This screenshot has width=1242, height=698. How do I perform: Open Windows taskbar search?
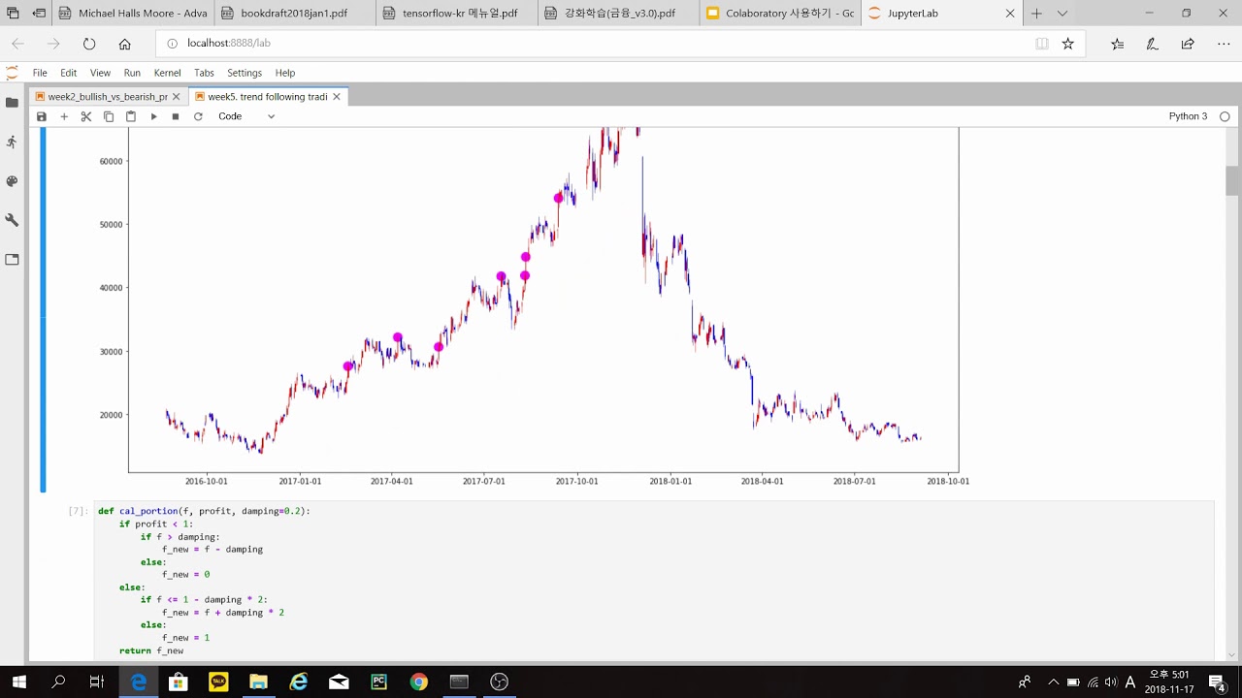click(x=58, y=682)
